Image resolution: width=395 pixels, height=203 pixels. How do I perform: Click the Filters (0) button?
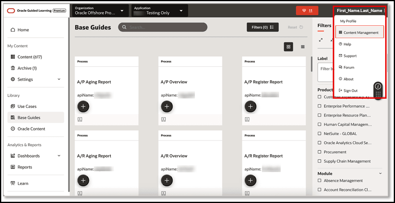click(263, 27)
